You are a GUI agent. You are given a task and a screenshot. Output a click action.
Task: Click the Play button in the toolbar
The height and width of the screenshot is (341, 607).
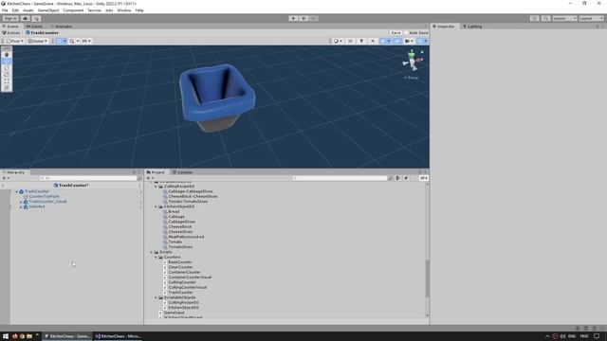click(293, 18)
